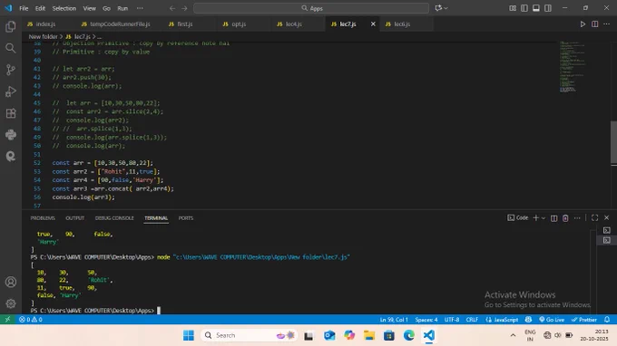This screenshot has height=346, width=617.
Task: Toggle the secondary side bar
Action: pos(548,8)
